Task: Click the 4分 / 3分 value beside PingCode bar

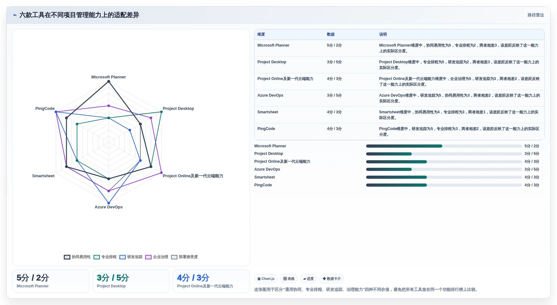Action: coord(532,185)
